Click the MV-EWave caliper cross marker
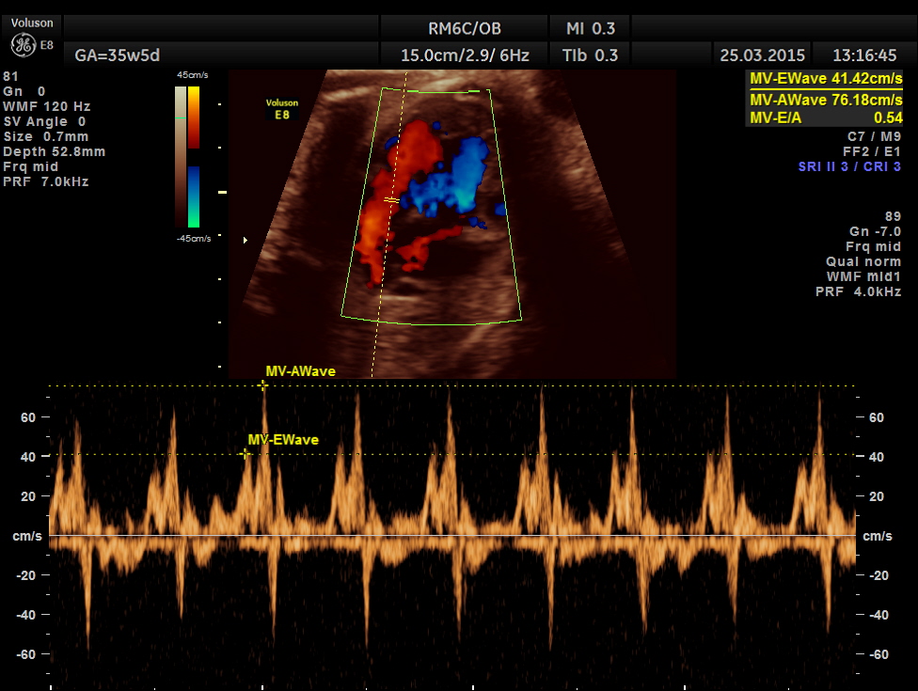Viewport: 918px width, 691px height. point(245,454)
